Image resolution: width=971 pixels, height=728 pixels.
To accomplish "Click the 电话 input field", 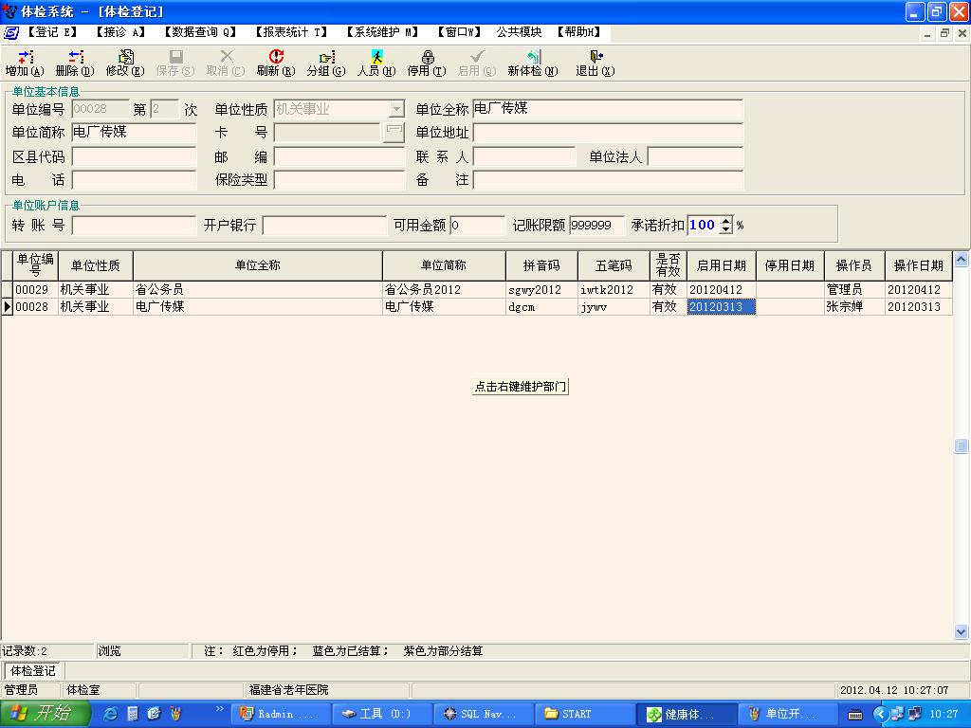I will coord(134,179).
